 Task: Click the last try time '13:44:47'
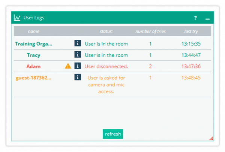point(191,55)
